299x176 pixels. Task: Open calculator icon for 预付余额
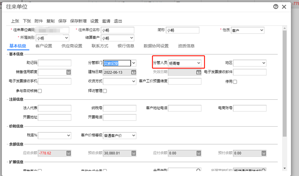coord(264,153)
